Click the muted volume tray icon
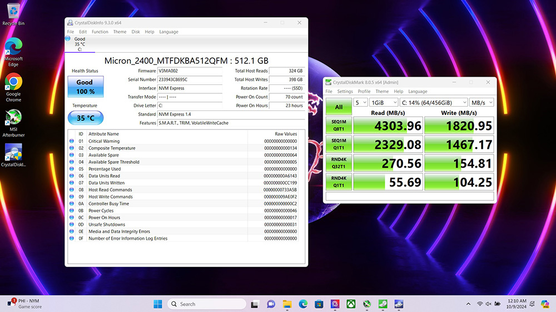 tap(489, 304)
